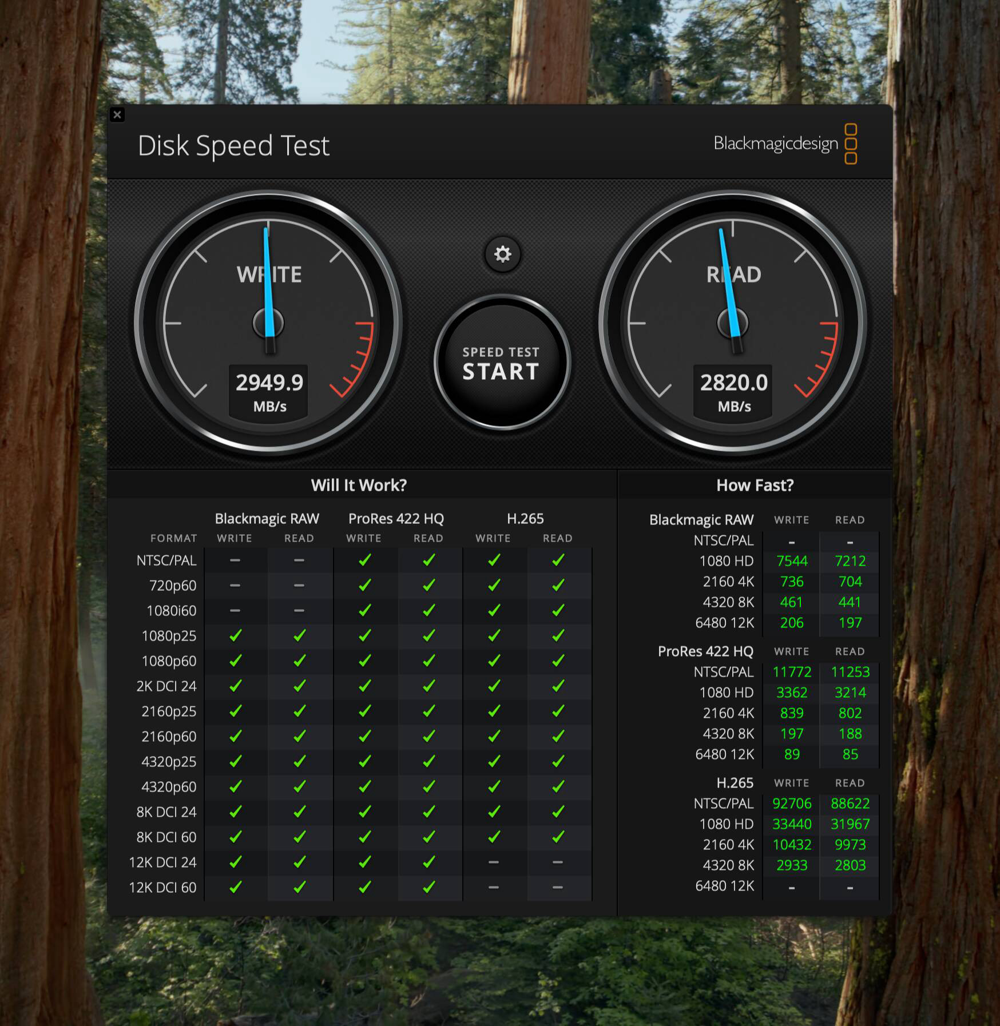1000x1026 pixels.
Task: Click 4320p25 format row label
Action: click(x=169, y=762)
